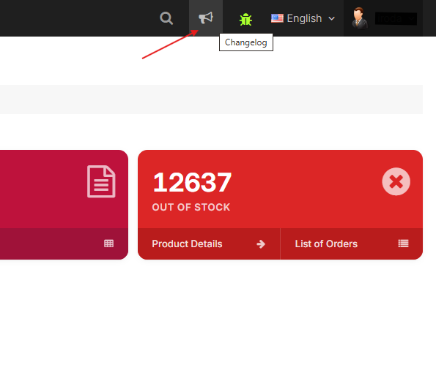The height and width of the screenshot is (381, 436).
Task: Click the crimson card footer bar
Action: click(x=64, y=244)
